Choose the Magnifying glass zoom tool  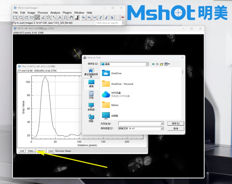[x=65, y=17]
